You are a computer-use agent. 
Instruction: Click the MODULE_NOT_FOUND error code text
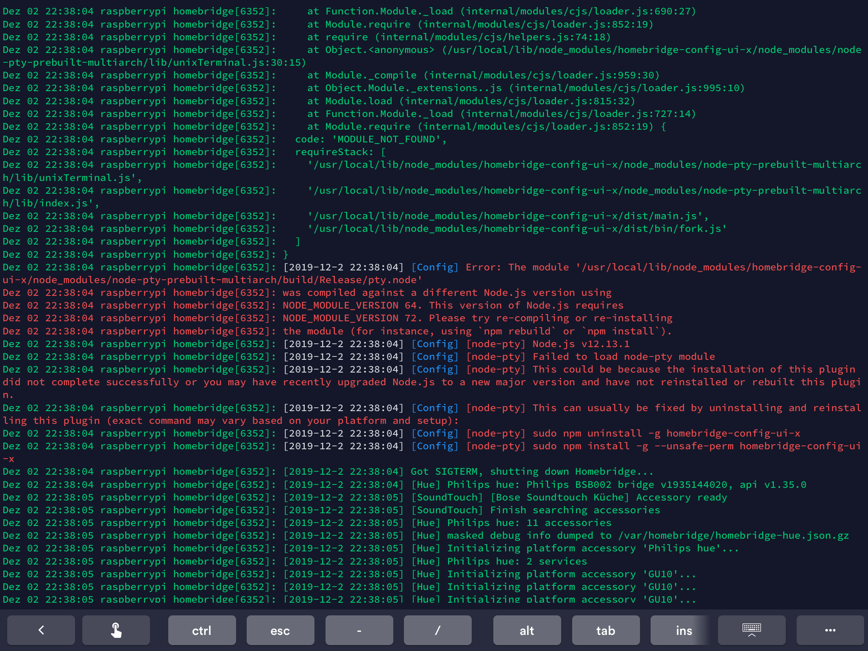click(x=386, y=139)
